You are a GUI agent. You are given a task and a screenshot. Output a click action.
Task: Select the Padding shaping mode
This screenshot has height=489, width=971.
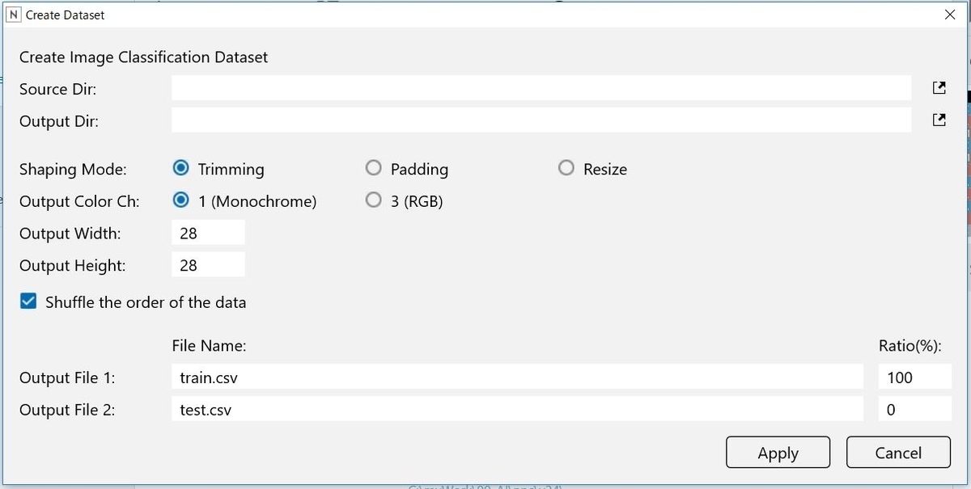tap(374, 169)
